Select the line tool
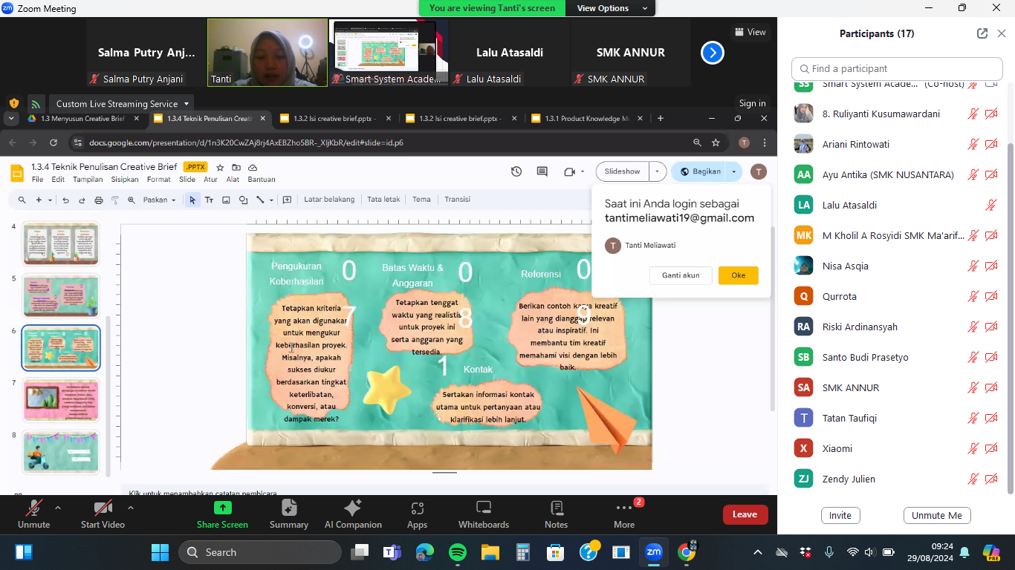Screen dimensions: 1015x570 pos(260,200)
